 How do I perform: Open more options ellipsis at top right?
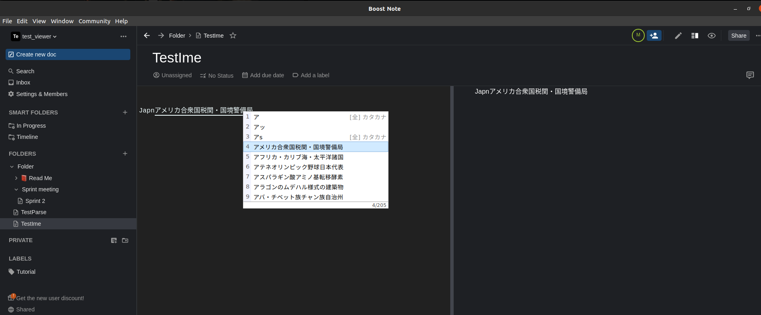[758, 36]
